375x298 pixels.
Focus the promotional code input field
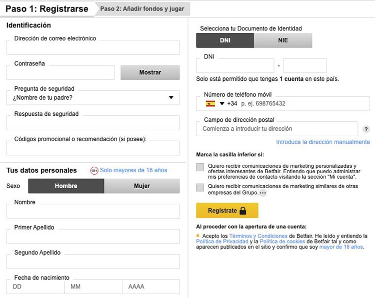[93, 148]
